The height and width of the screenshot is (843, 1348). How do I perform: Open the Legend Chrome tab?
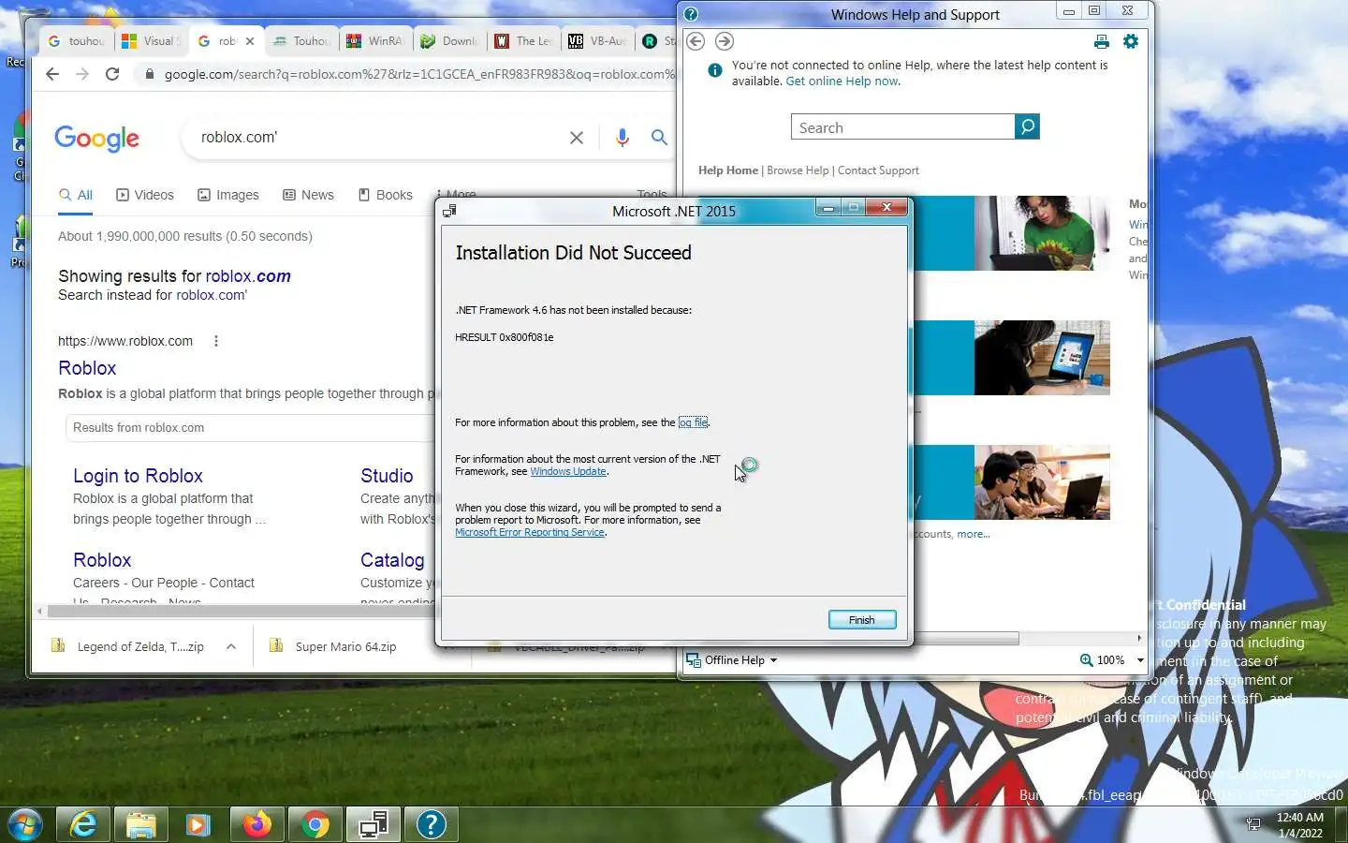click(x=523, y=41)
